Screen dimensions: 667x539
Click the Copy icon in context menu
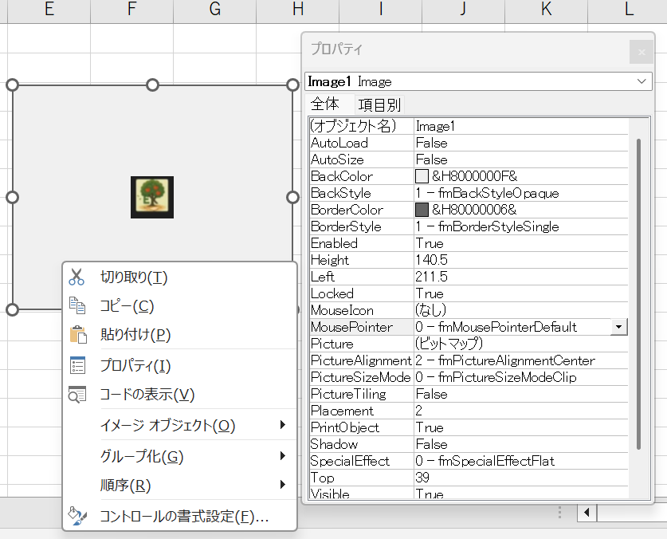77,306
